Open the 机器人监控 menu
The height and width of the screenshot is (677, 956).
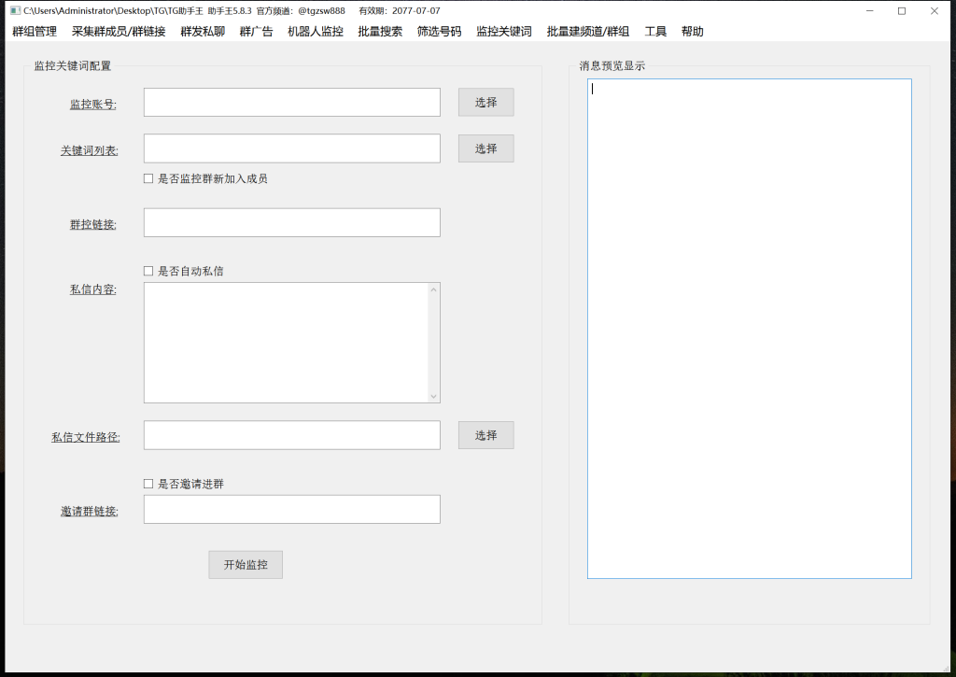pyautogui.click(x=316, y=32)
